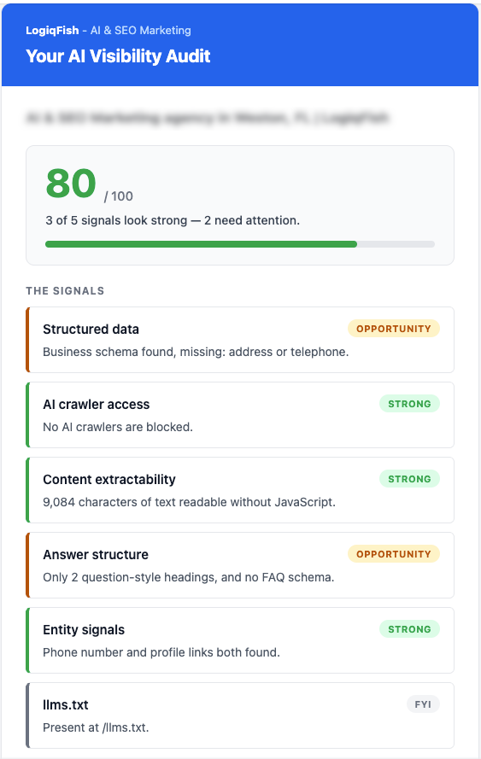Open the llms.txt signal card
The width and height of the screenshot is (481, 759).
(x=240, y=715)
